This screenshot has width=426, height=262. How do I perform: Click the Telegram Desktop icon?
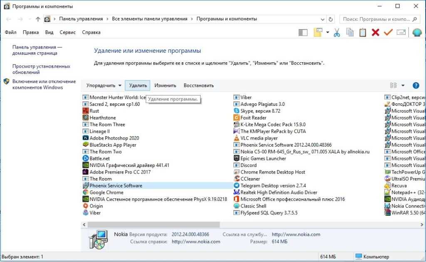pos(236,186)
